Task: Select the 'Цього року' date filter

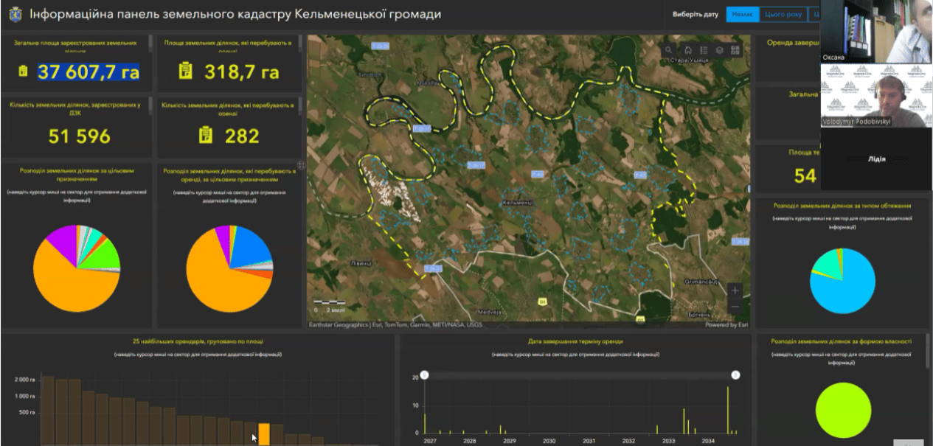Action: pyautogui.click(x=783, y=15)
